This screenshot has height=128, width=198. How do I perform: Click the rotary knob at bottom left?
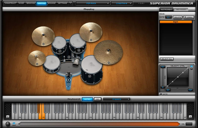8,124
